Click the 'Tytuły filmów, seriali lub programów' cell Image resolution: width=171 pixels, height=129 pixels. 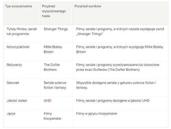click(22, 31)
